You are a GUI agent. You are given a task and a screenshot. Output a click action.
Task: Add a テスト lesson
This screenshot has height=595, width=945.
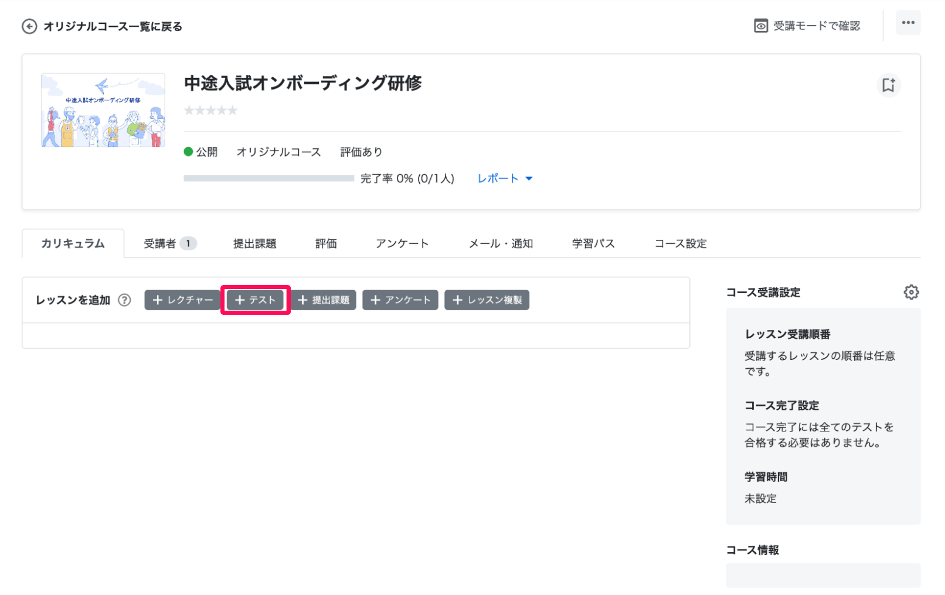click(255, 300)
